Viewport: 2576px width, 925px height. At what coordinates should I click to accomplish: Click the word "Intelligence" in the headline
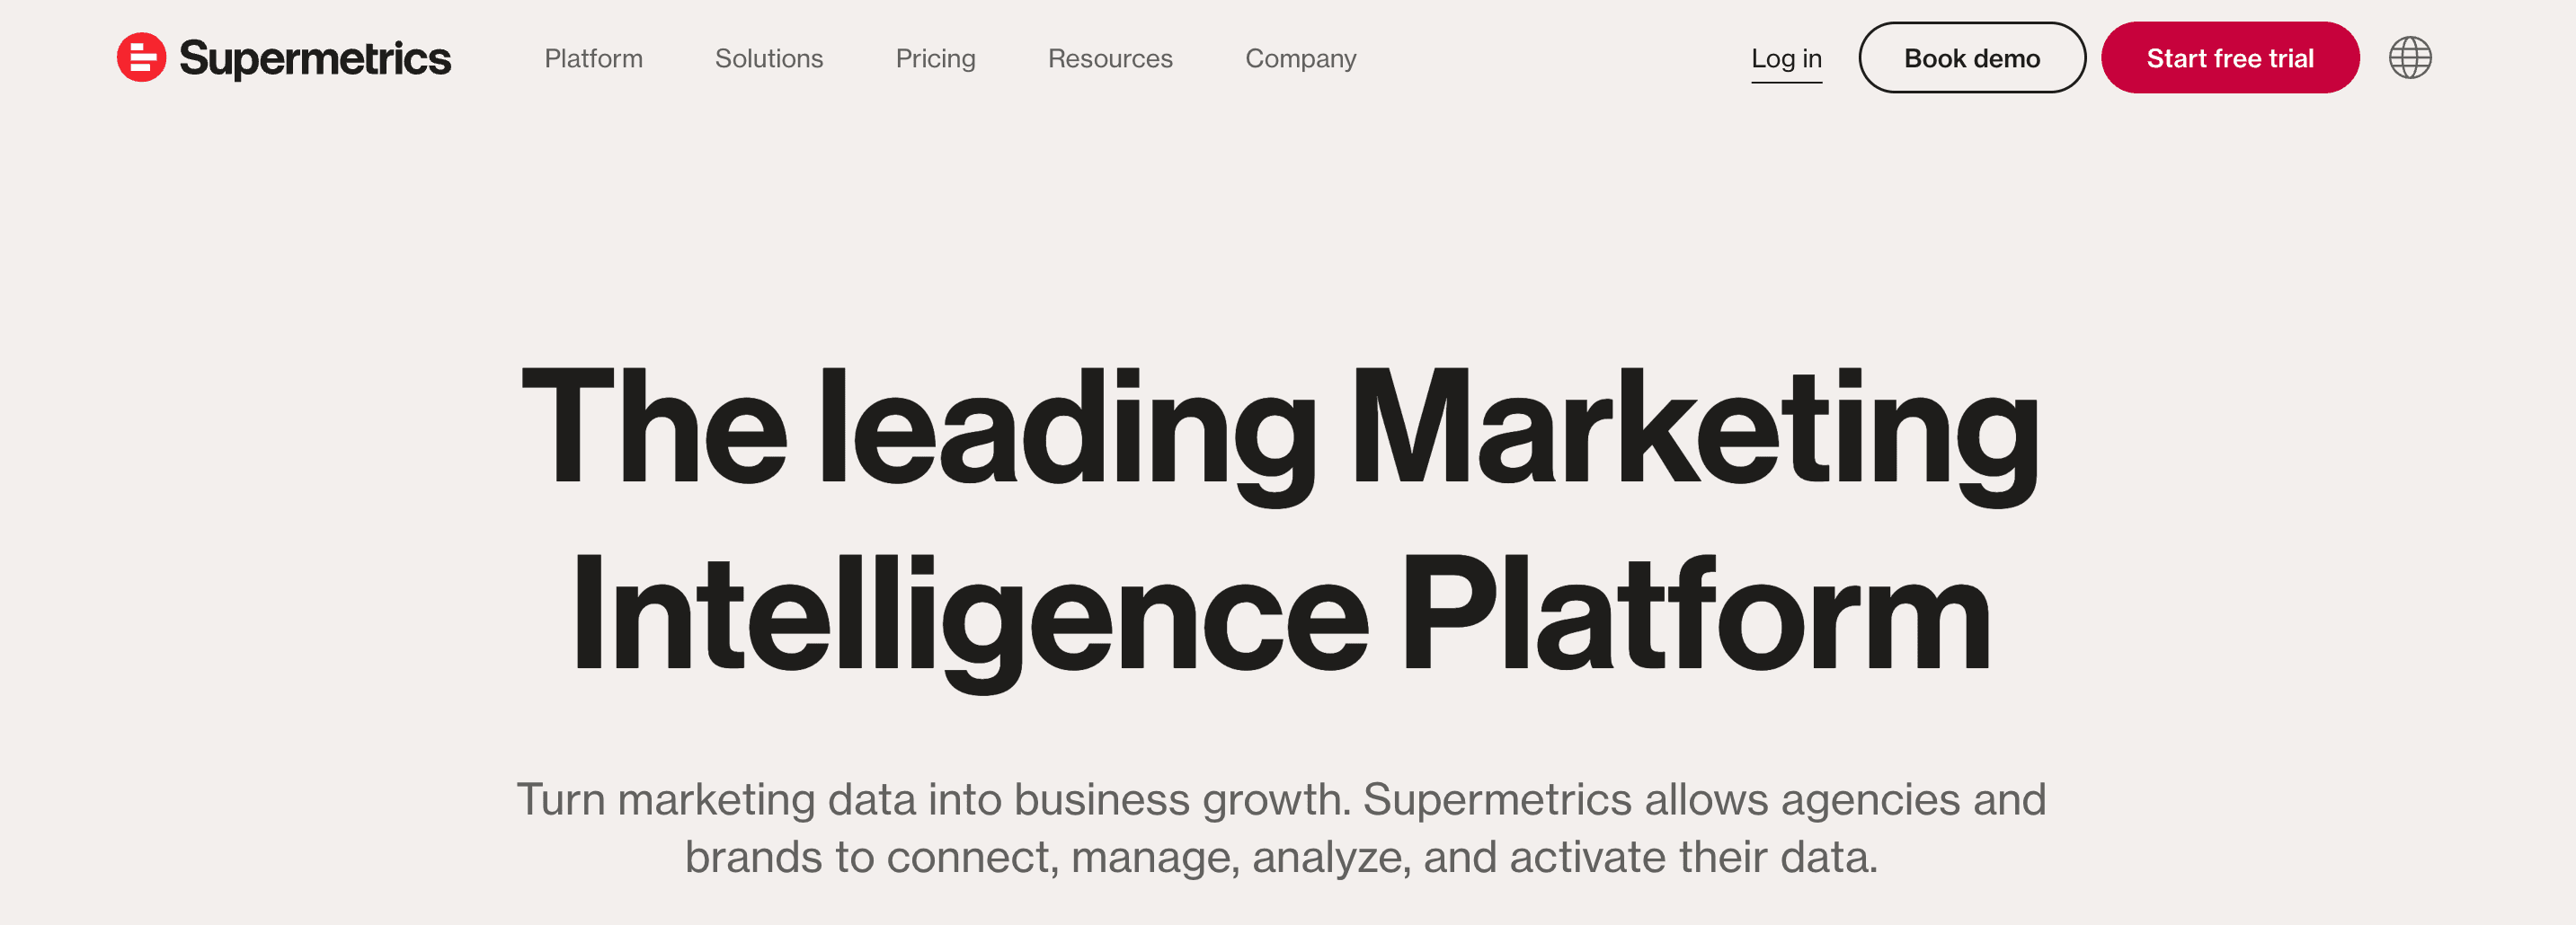point(968,616)
